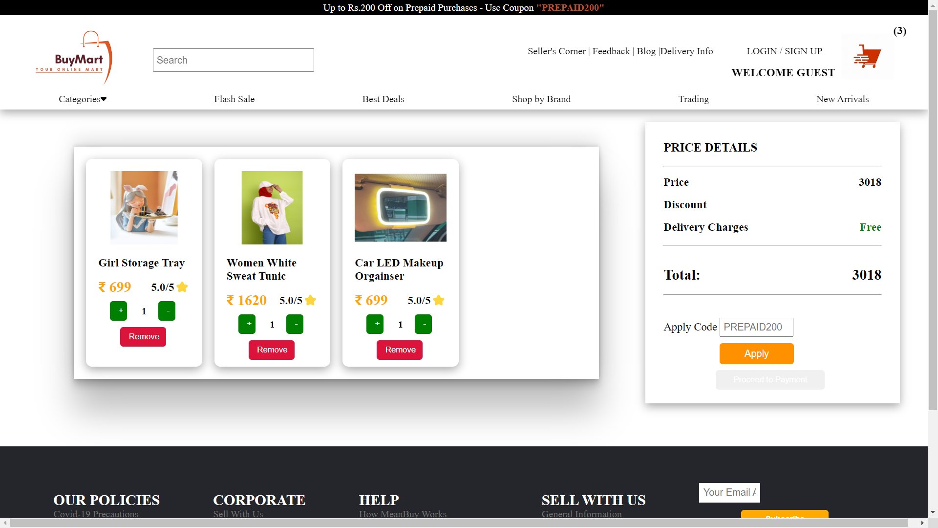
Task: Apply the coupon code
Action: (756, 353)
